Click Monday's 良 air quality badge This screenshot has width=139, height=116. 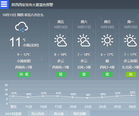tap(131, 74)
